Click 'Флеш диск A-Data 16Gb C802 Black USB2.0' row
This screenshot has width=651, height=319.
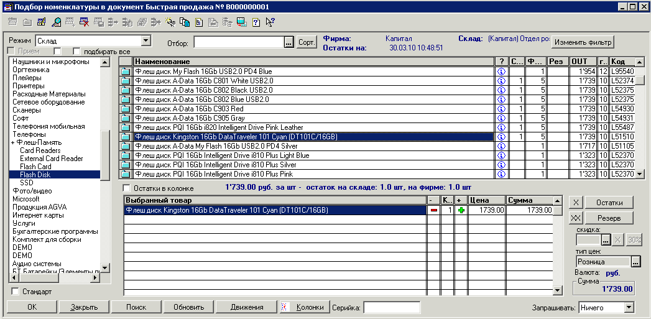[313, 90]
